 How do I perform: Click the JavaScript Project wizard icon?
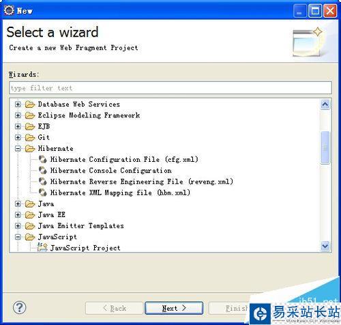coord(42,247)
